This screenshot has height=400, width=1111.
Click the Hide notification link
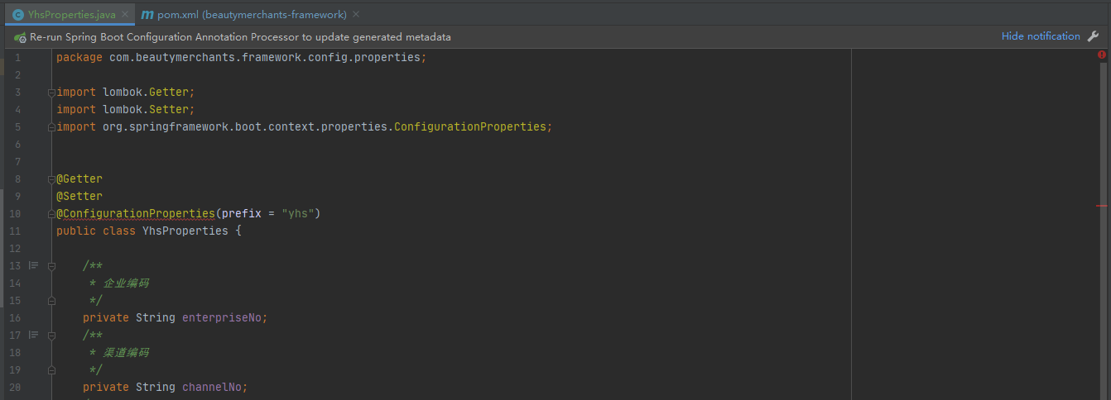pos(1041,36)
